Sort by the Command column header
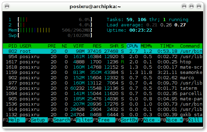The height and width of the screenshot is (132, 207). [x=190, y=46]
